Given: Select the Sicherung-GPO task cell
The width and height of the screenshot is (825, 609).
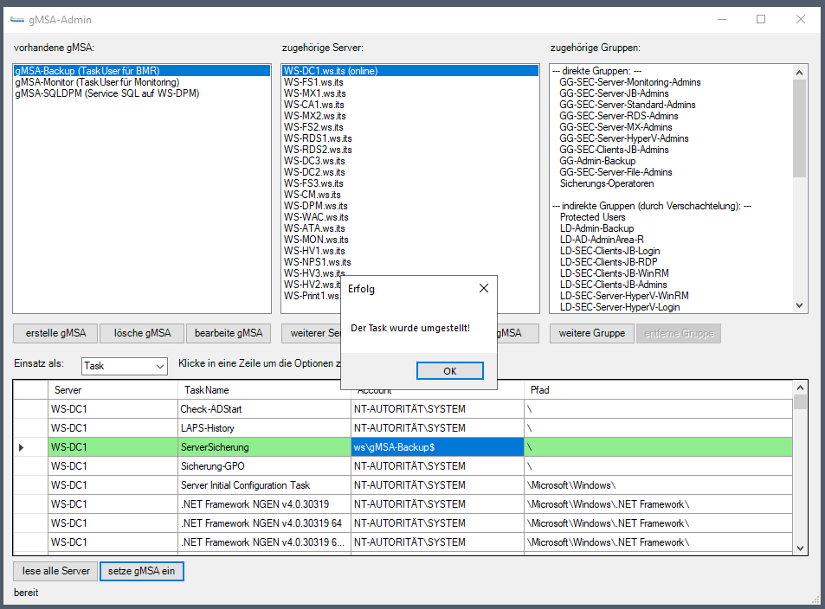Looking at the screenshot, I should point(264,466).
